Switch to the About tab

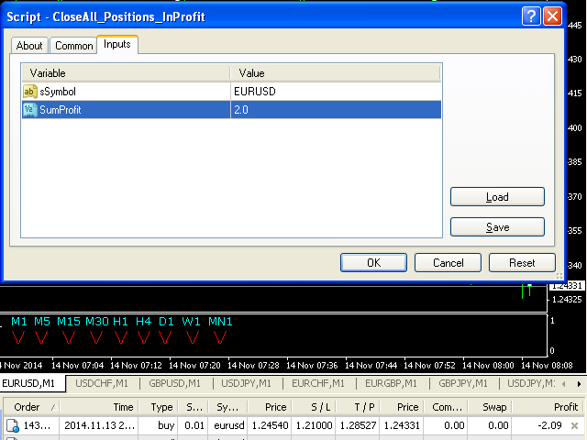pos(29,46)
